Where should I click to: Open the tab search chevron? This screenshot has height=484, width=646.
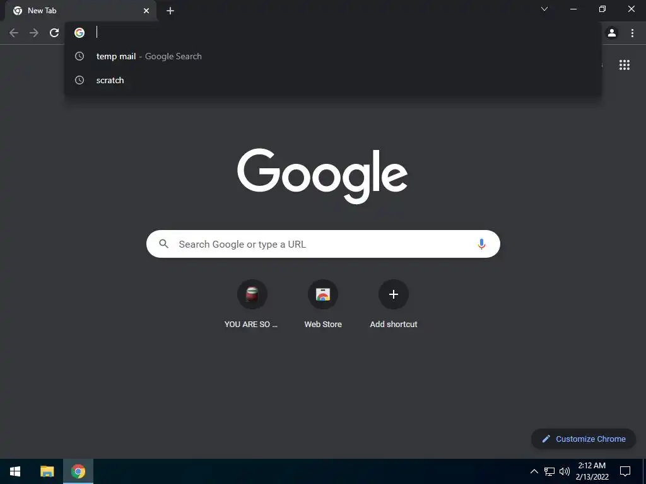point(544,9)
